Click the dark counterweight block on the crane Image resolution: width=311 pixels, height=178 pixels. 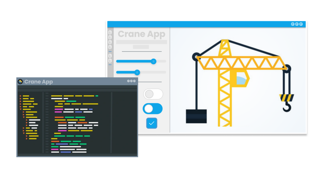[196, 116]
